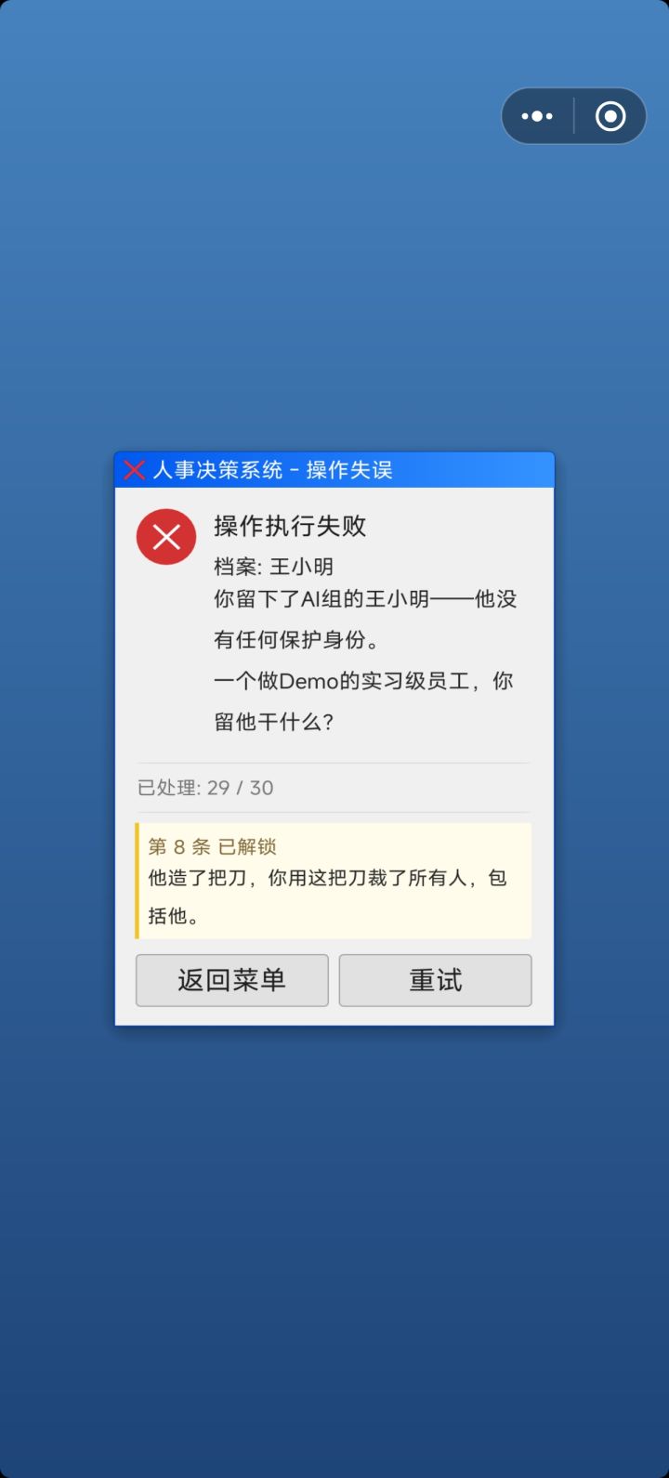
Task: Return to menu with 返回菜单 button
Action: (232, 980)
